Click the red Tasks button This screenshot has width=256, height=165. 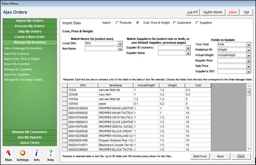[x=232, y=12]
